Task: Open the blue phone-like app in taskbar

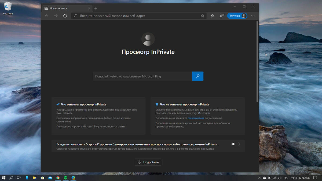Action: 27,178
